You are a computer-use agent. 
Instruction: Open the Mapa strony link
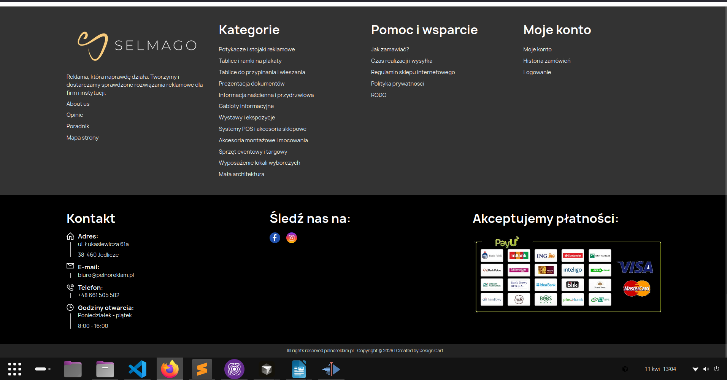tap(83, 138)
